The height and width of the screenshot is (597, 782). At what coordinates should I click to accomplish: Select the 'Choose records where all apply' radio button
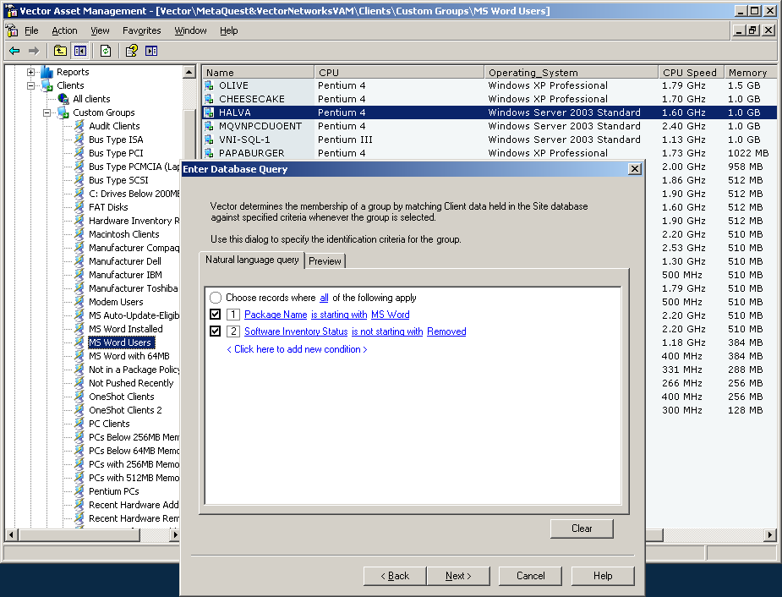pos(217,297)
